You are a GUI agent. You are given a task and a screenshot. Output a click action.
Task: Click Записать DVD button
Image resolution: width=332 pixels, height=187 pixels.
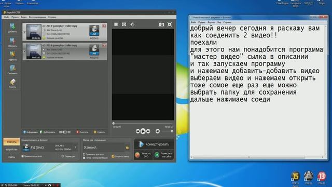pyautogui.click(x=143, y=155)
